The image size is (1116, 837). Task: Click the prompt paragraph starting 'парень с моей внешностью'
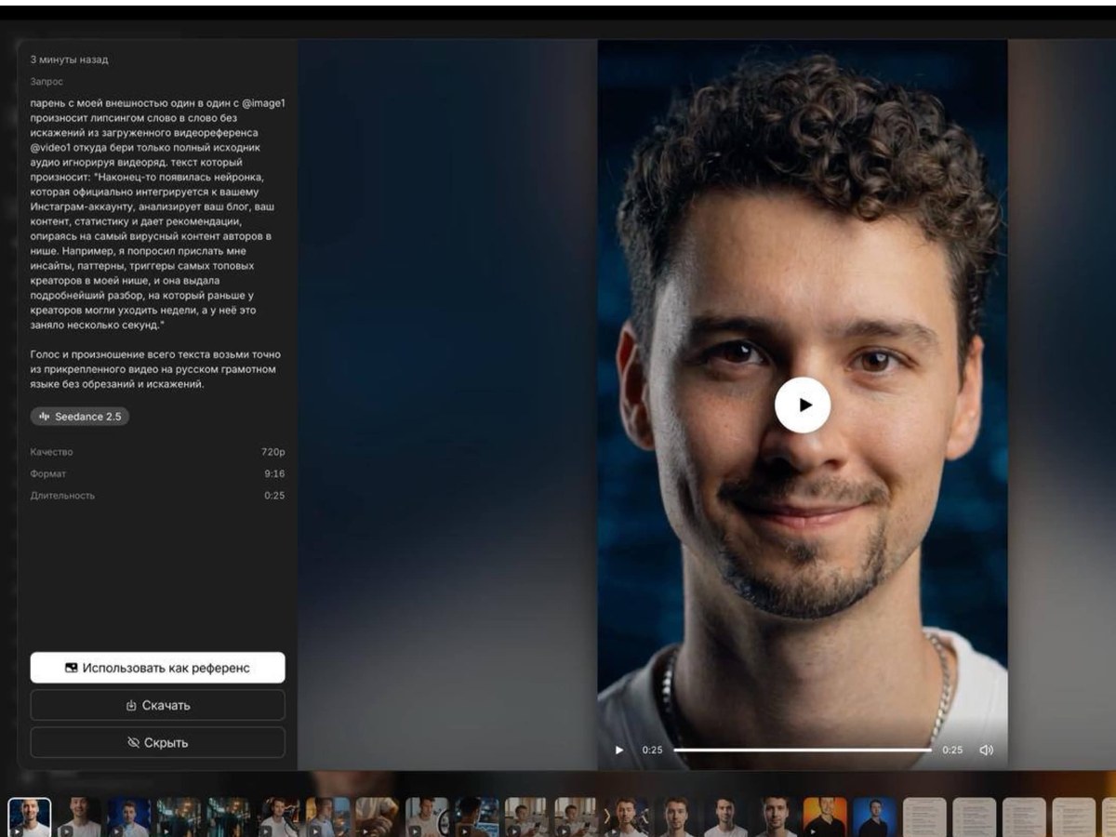[x=157, y=215]
